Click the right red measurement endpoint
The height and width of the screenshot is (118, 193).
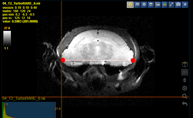point(133,60)
